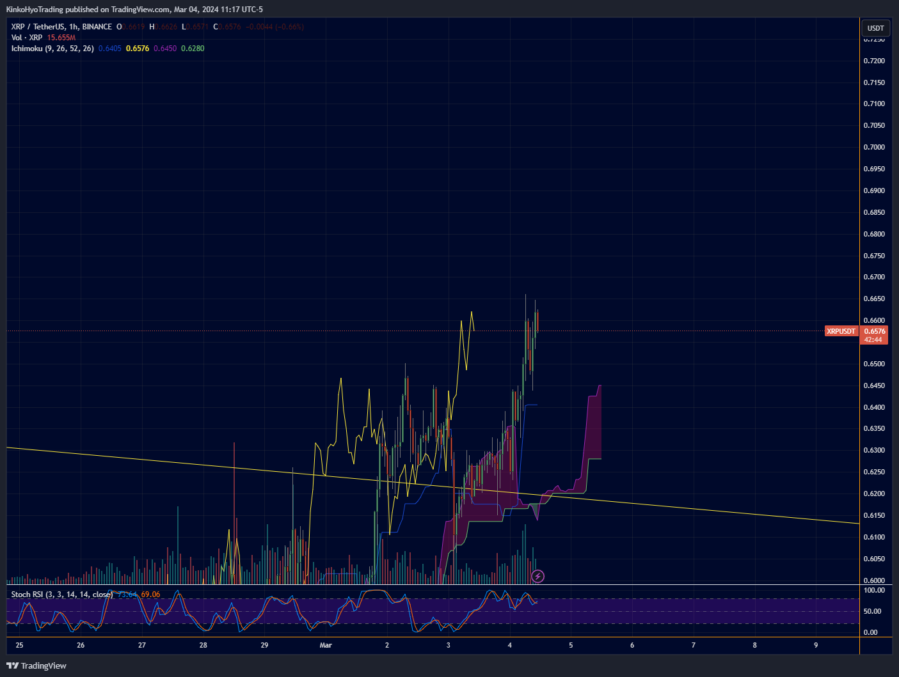Click the 42:44 candle countdown timer
Screen dimensions: 899x677
click(x=873, y=339)
